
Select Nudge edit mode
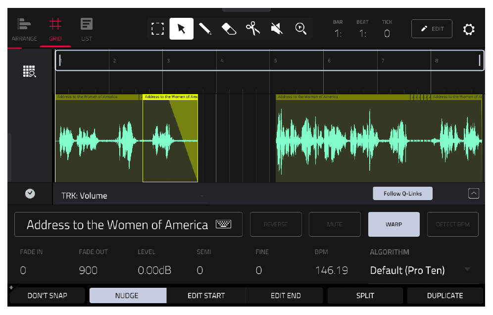pos(128,296)
